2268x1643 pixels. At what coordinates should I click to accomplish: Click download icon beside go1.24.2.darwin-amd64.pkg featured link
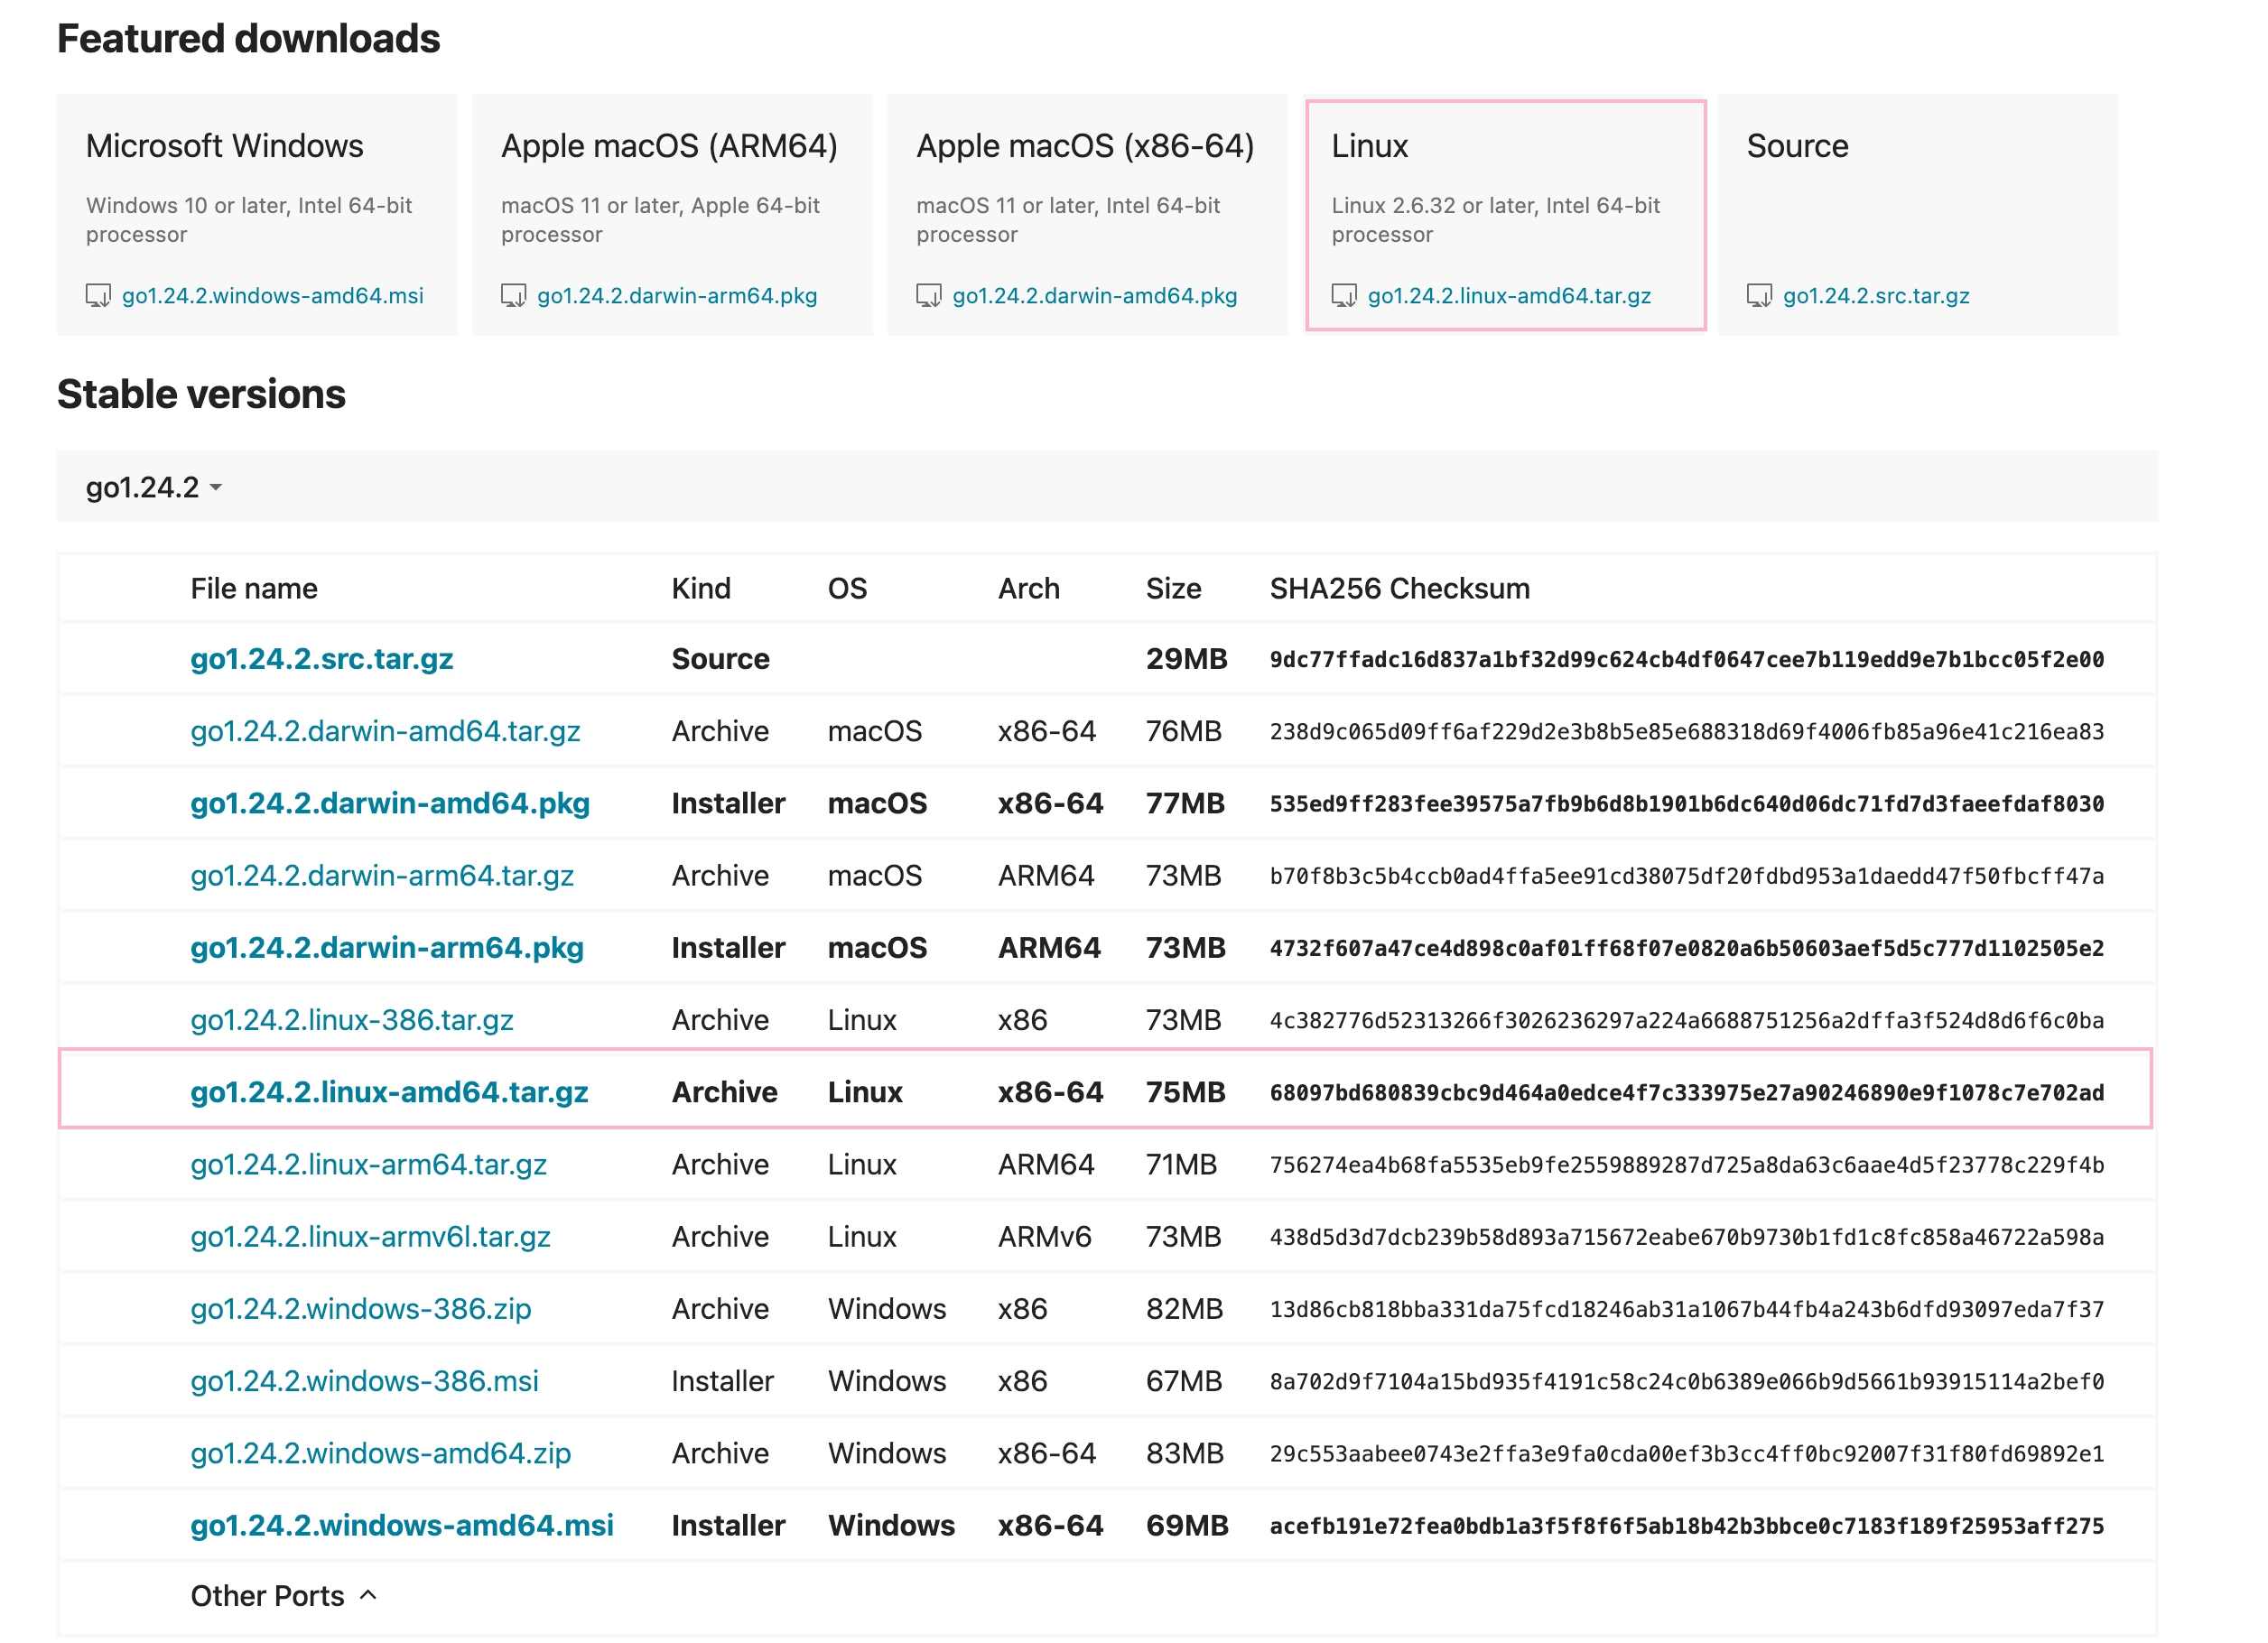(x=928, y=296)
